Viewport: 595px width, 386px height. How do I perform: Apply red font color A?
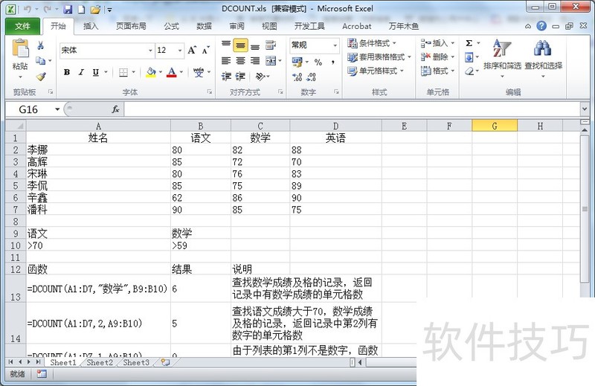(x=172, y=72)
